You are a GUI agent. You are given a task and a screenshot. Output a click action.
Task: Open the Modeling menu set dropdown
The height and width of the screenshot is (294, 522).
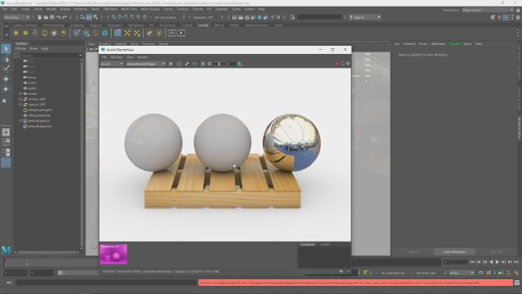[x=16, y=17]
